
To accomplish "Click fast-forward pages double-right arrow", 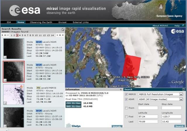I will tap(60, 35).
